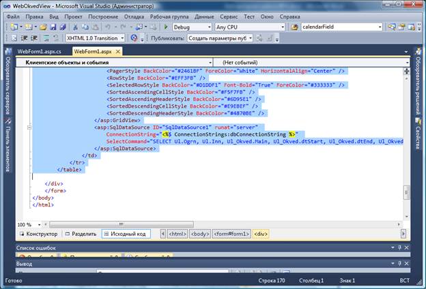426x289 pixels.
Task: Click the tag navigator left arrow
Action: click(162, 234)
